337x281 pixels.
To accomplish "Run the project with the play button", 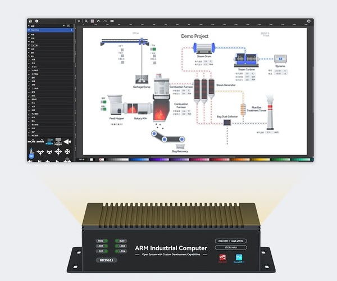I will tap(79, 21).
